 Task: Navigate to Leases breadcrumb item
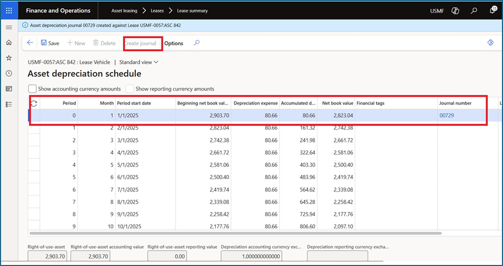pos(158,11)
